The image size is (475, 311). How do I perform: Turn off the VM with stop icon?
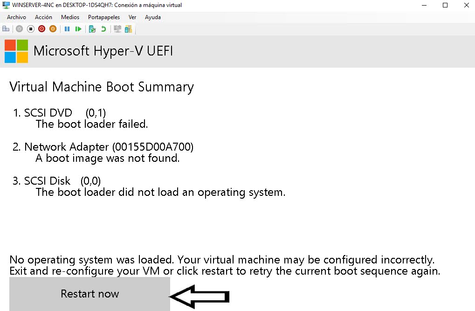[x=31, y=29]
